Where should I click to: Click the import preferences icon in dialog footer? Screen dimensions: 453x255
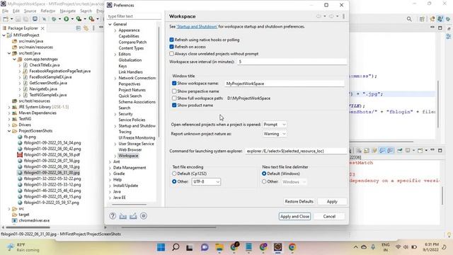122,216
